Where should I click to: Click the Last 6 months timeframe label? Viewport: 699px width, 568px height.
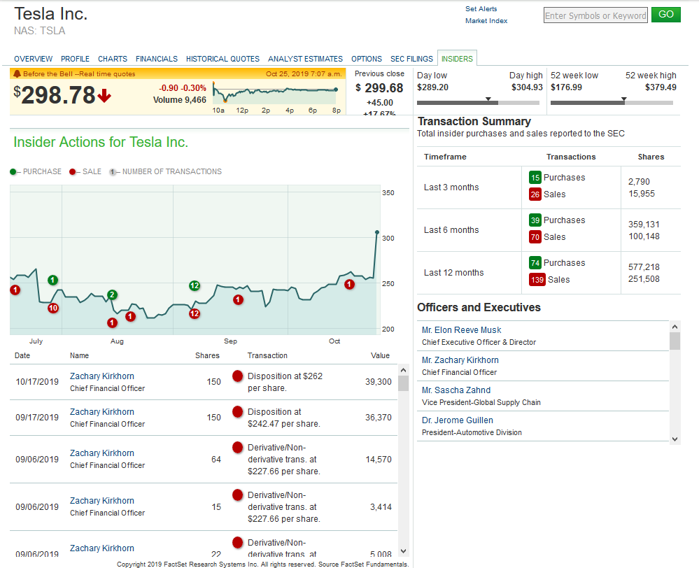(x=451, y=230)
